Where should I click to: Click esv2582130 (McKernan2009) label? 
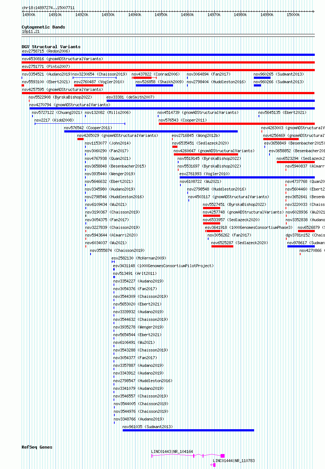tap(139, 258)
